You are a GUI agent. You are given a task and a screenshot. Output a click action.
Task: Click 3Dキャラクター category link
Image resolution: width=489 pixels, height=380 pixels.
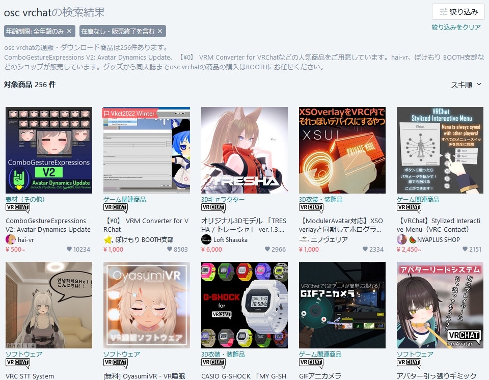pos(223,199)
